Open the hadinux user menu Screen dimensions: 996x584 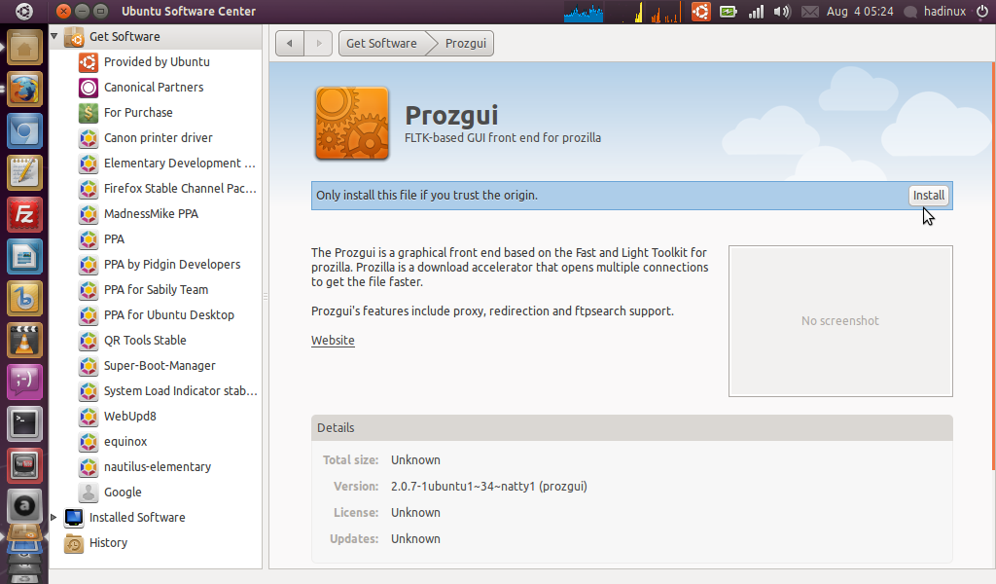(936, 12)
